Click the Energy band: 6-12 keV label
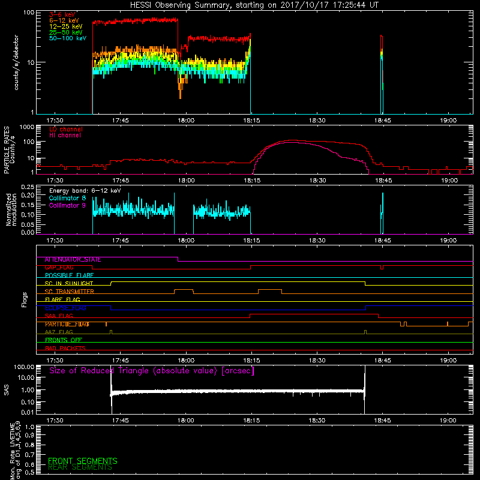Viewport: 480px width, 480px height. [85, 191]
